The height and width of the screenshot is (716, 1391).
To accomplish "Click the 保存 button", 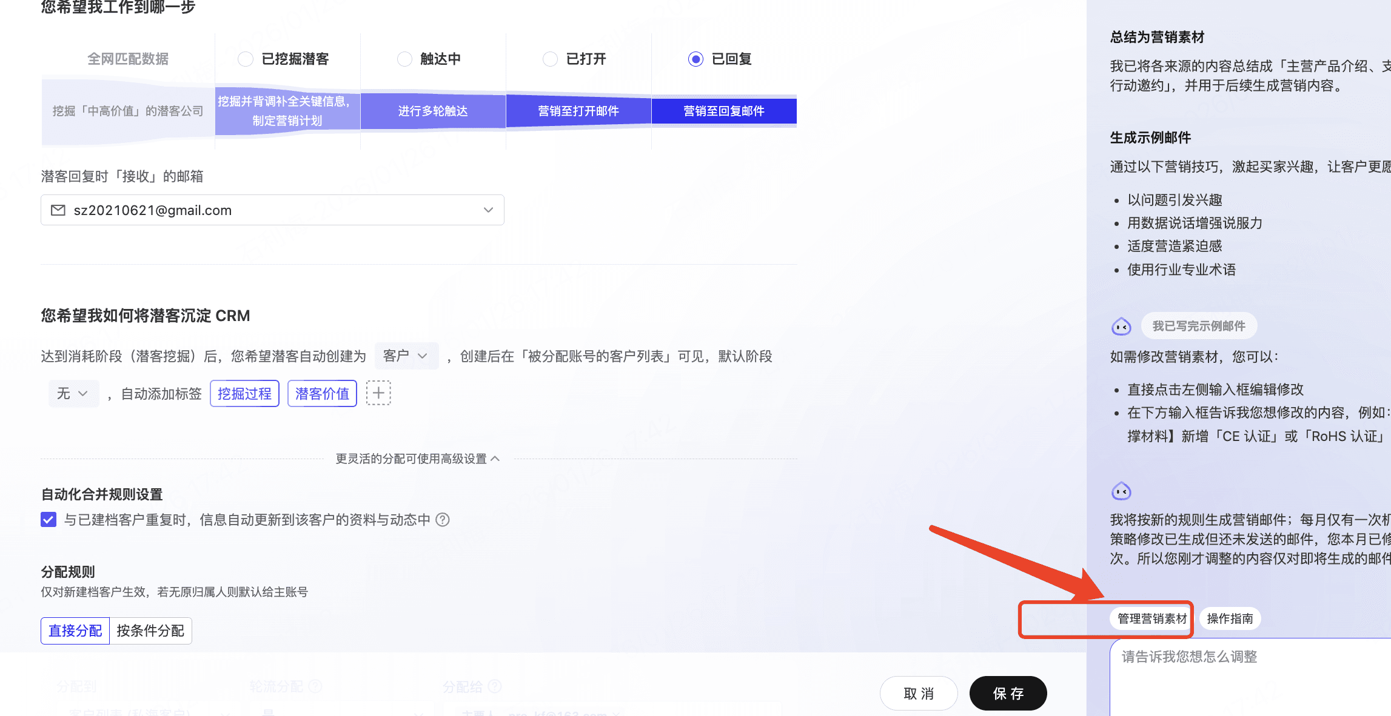I will [1008, 693].
